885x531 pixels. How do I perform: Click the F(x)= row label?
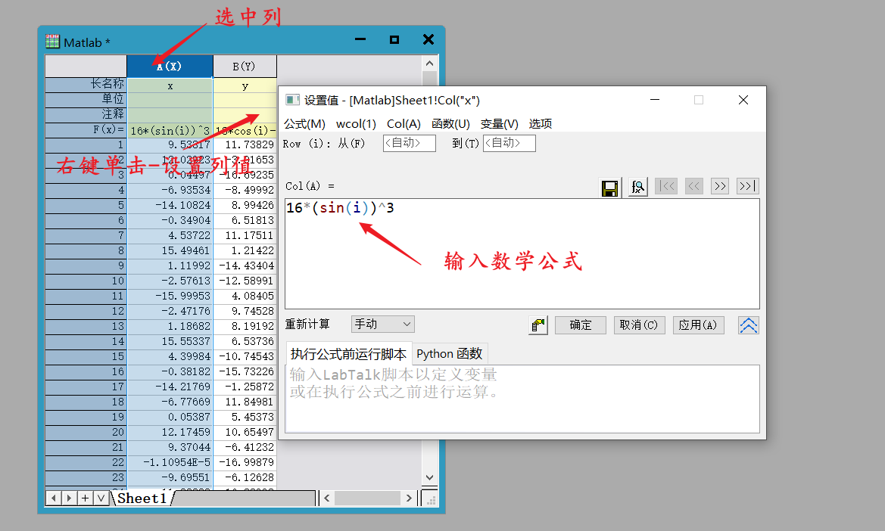[86, 130]
